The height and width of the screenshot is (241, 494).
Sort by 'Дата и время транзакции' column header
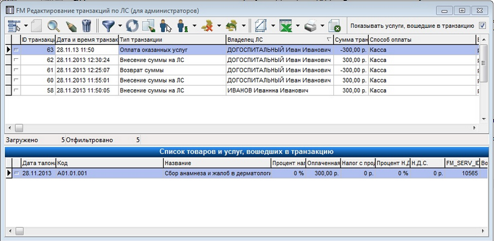click(x=87, y=39)
